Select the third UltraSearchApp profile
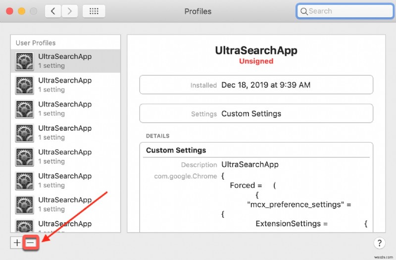 [65, 108]
